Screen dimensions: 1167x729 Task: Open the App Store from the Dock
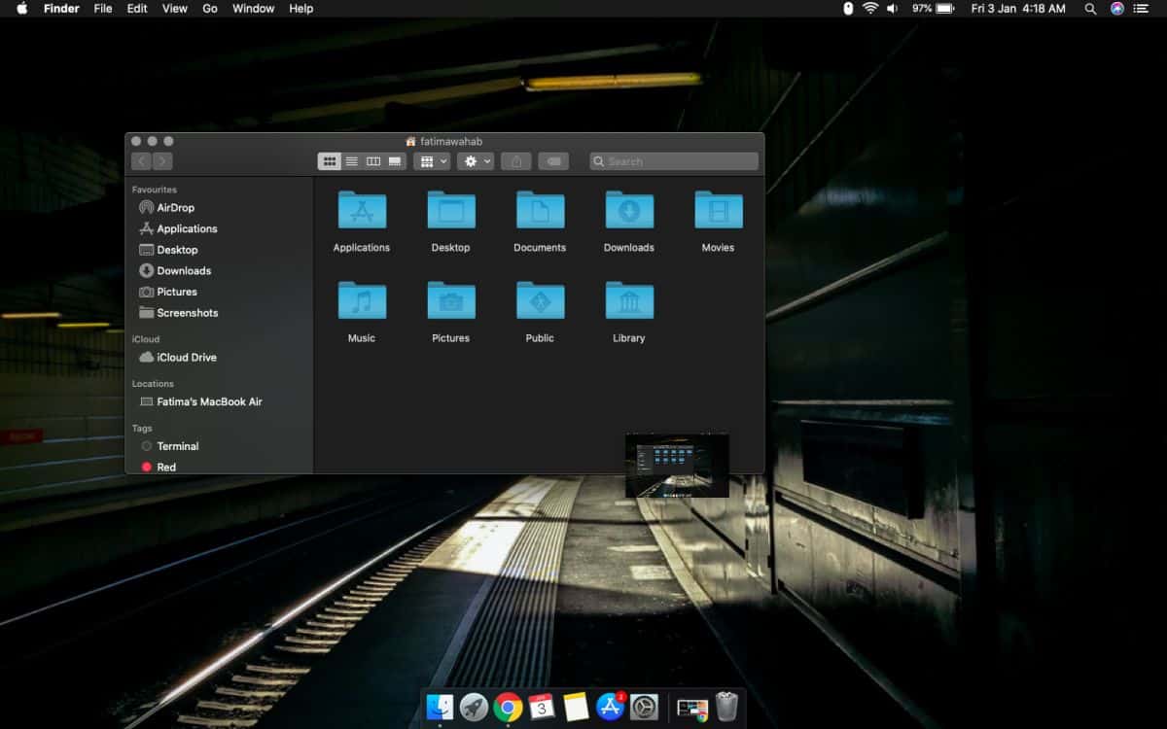610,707
